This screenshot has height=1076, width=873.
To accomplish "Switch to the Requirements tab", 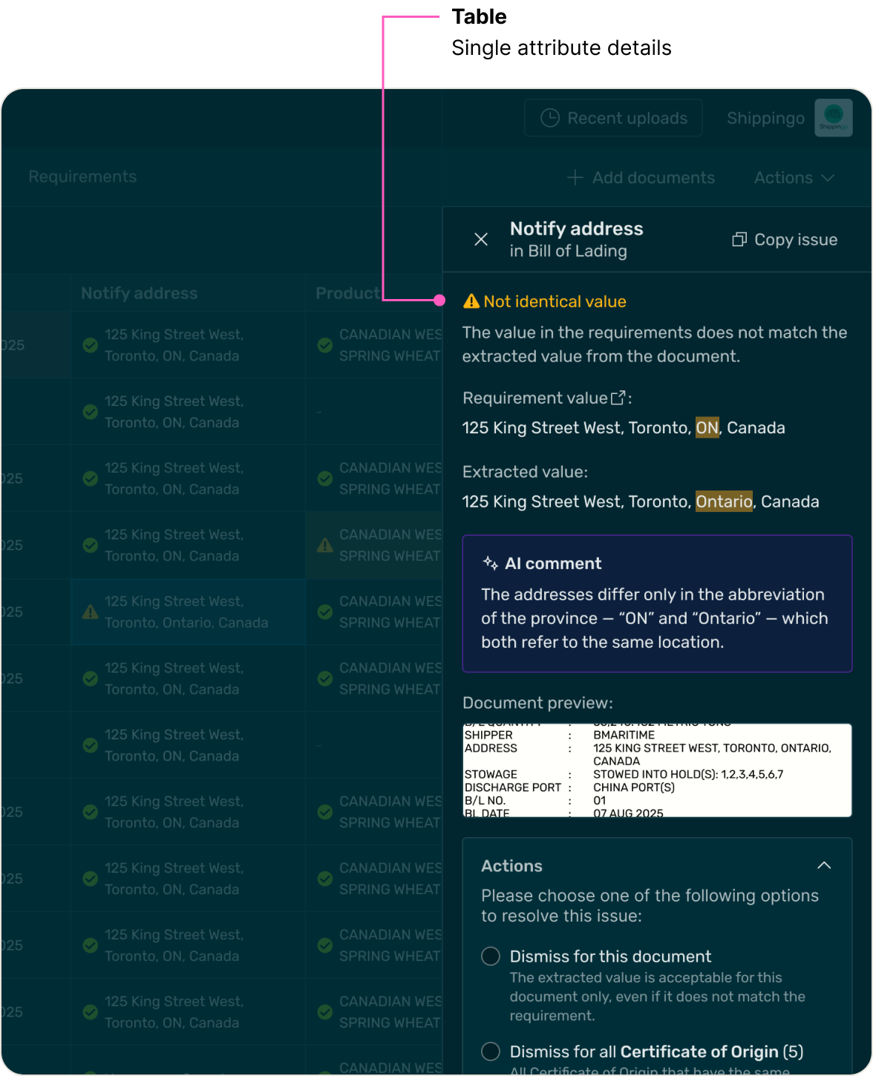I will [x=82, y=177].
